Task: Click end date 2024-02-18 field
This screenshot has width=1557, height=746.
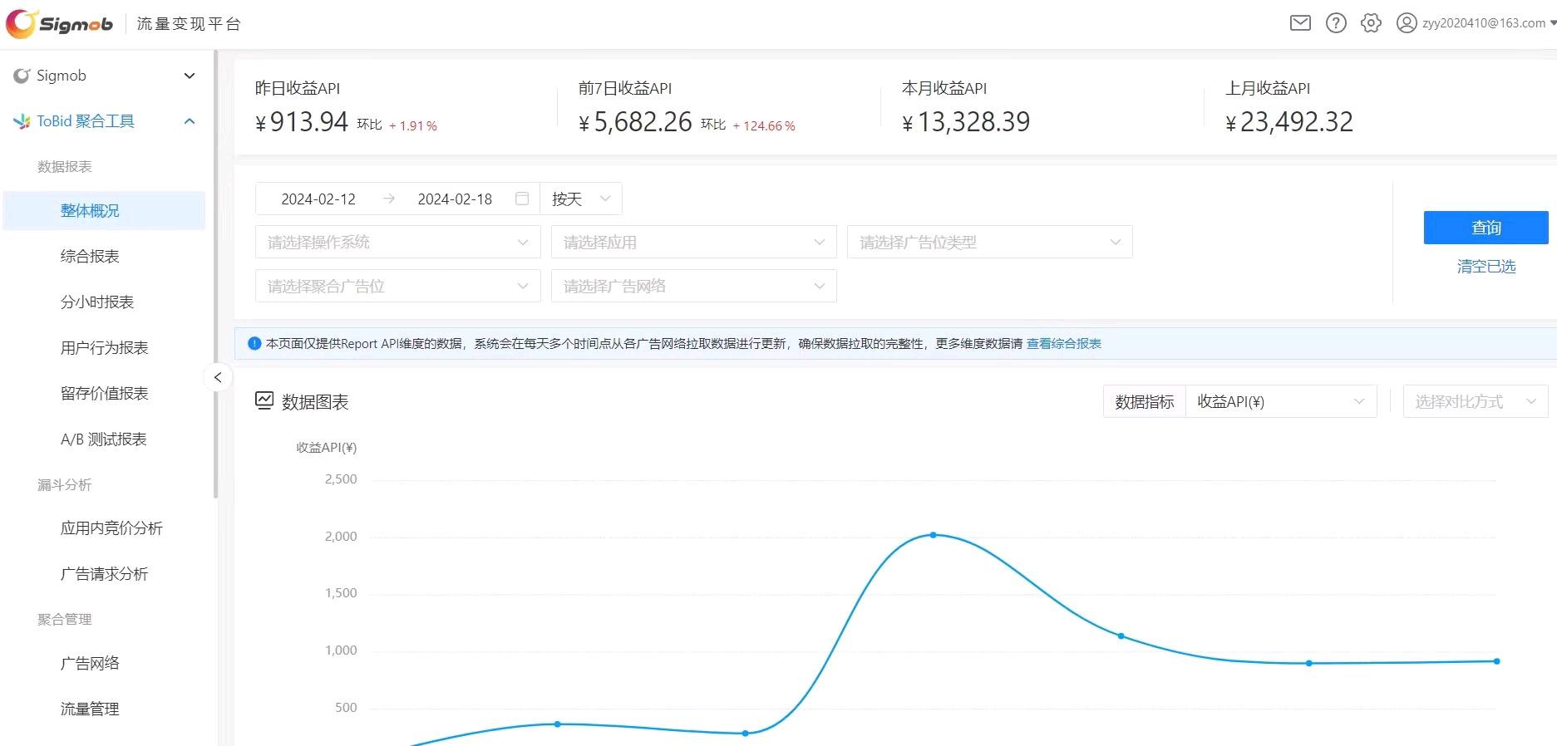Action: 455,199
